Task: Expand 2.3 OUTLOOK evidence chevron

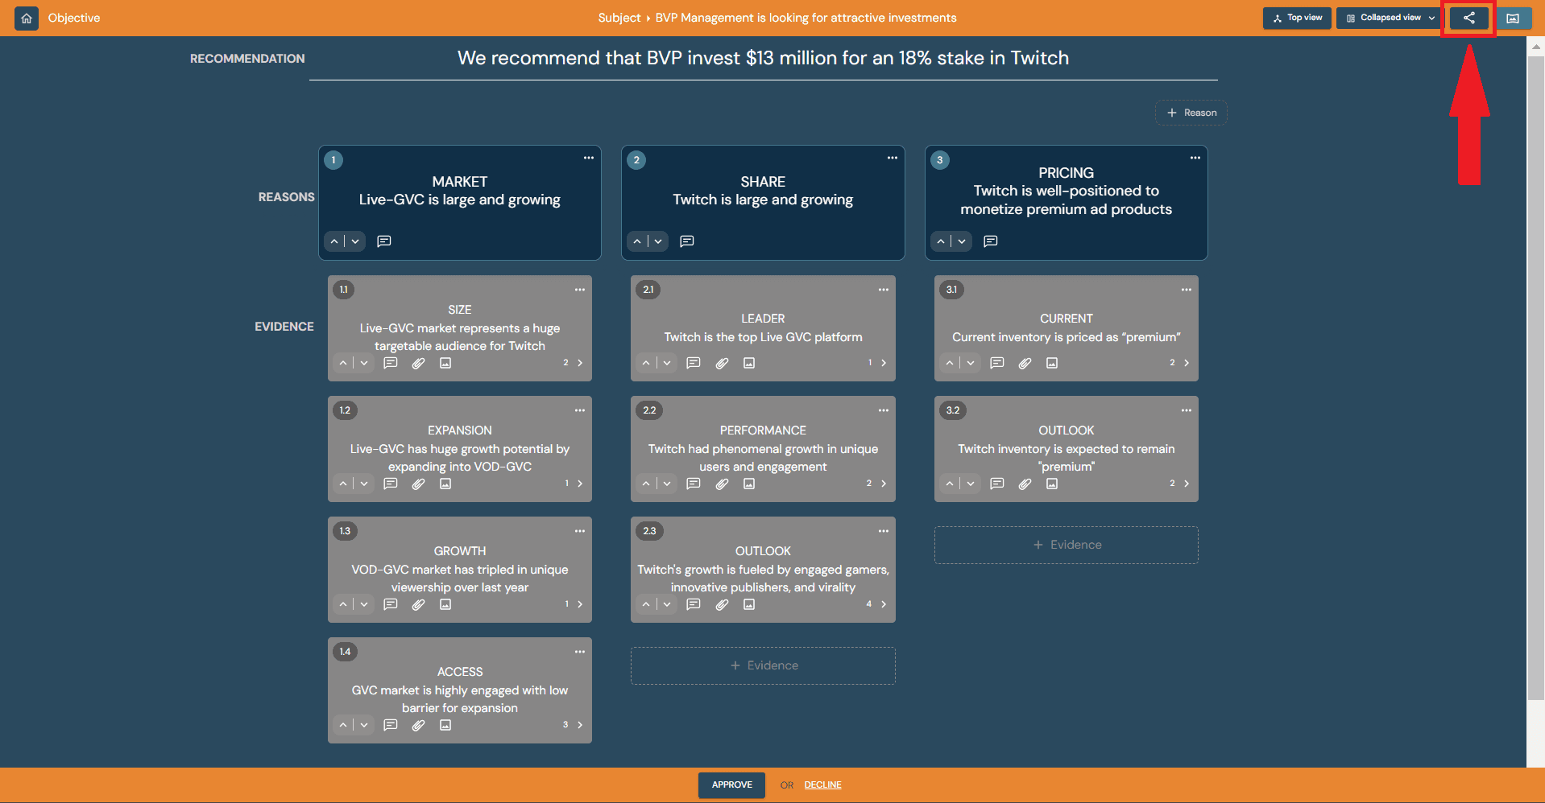Action: (x=884, y=604)
